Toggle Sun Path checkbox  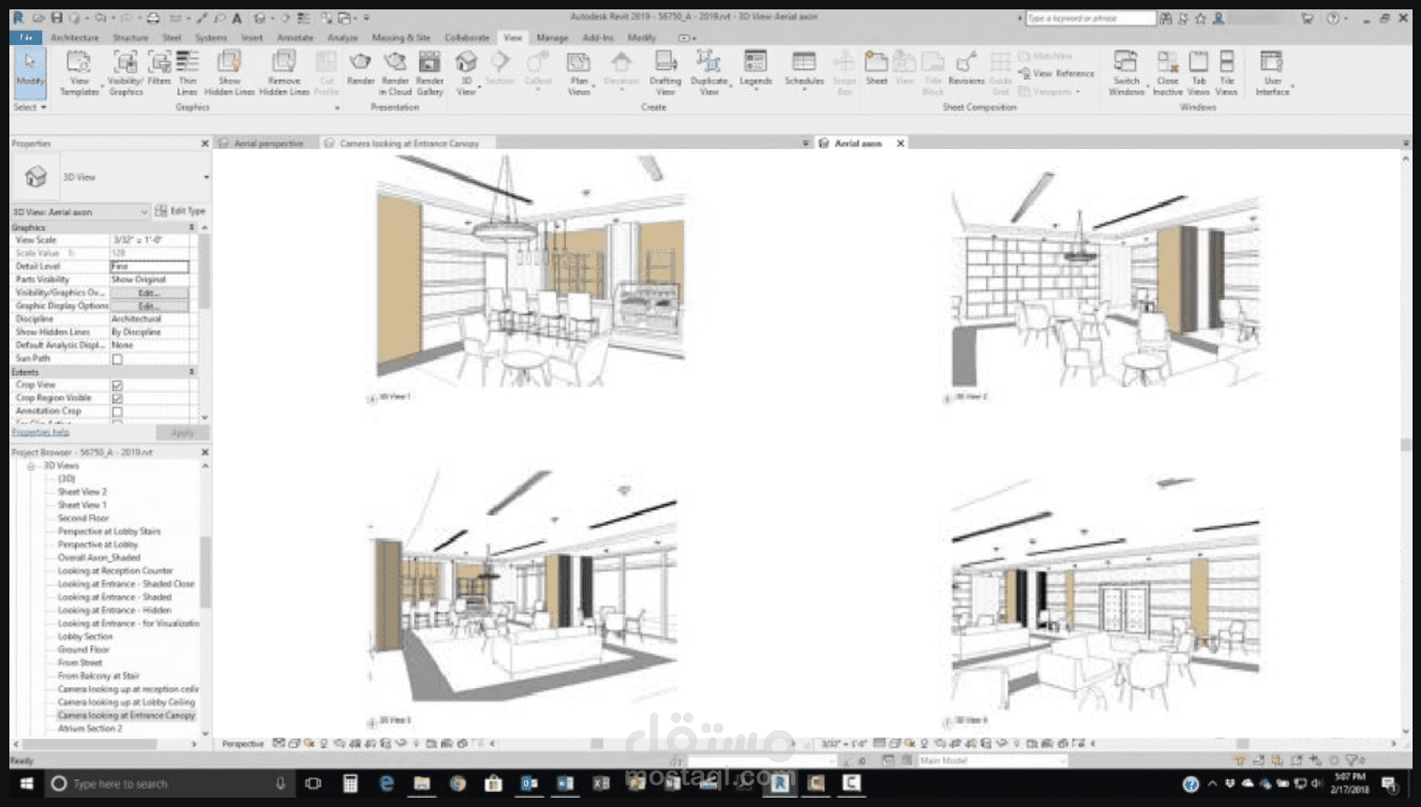[x=117, y=359]
